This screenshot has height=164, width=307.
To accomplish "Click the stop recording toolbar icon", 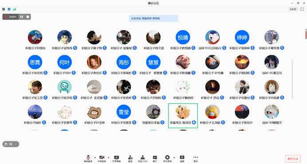I will 167,159.
